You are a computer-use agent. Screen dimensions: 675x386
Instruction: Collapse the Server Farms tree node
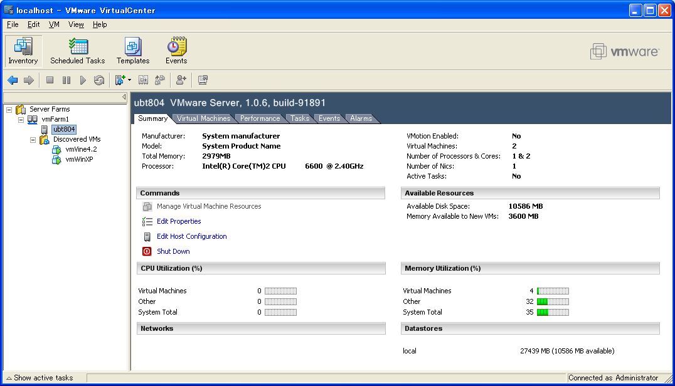(9, 110)
